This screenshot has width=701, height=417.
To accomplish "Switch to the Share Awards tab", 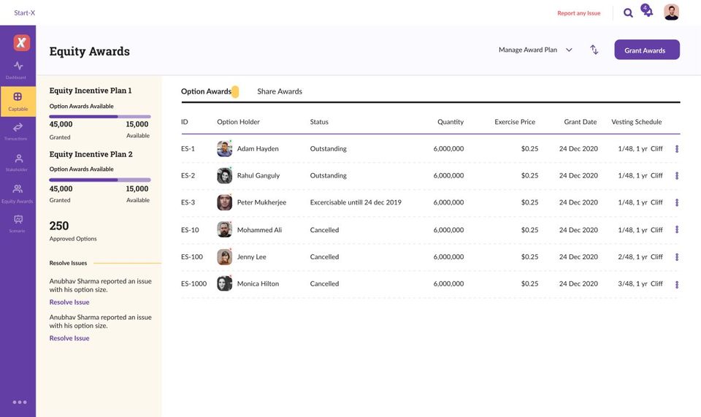I will pyautogui.click(x=280, y=91).
